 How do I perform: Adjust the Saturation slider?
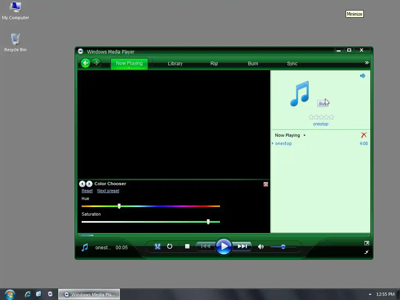point(208,222)
